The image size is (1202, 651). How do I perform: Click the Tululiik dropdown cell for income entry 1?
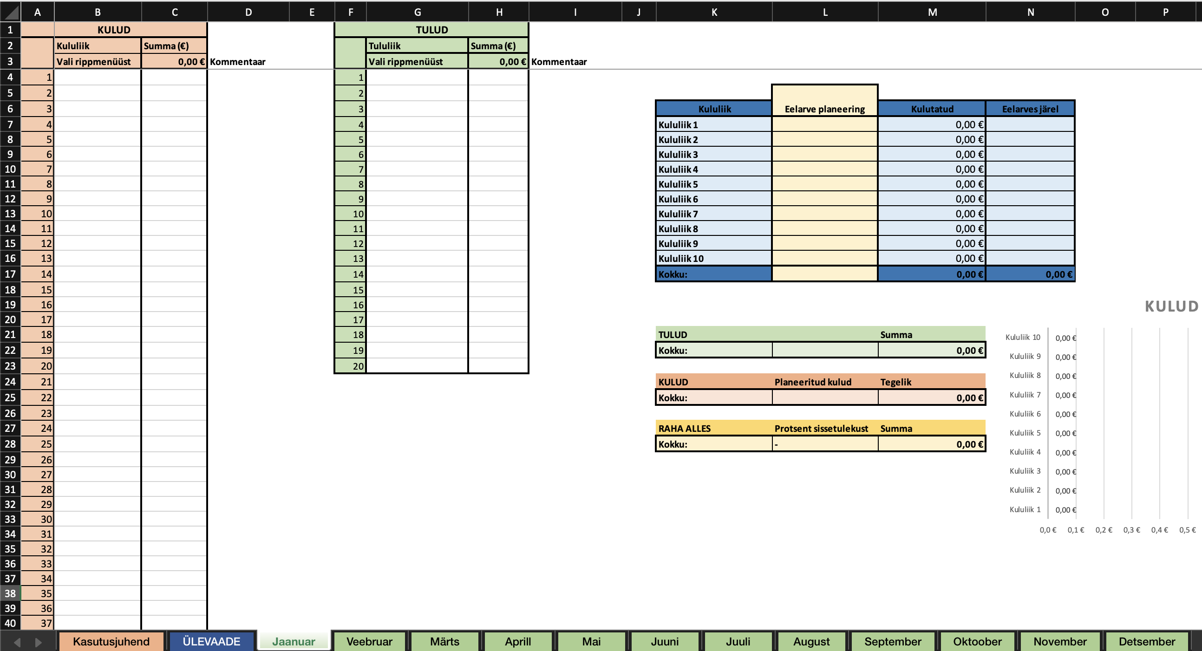pyautogui.click(x=417, y=78)
